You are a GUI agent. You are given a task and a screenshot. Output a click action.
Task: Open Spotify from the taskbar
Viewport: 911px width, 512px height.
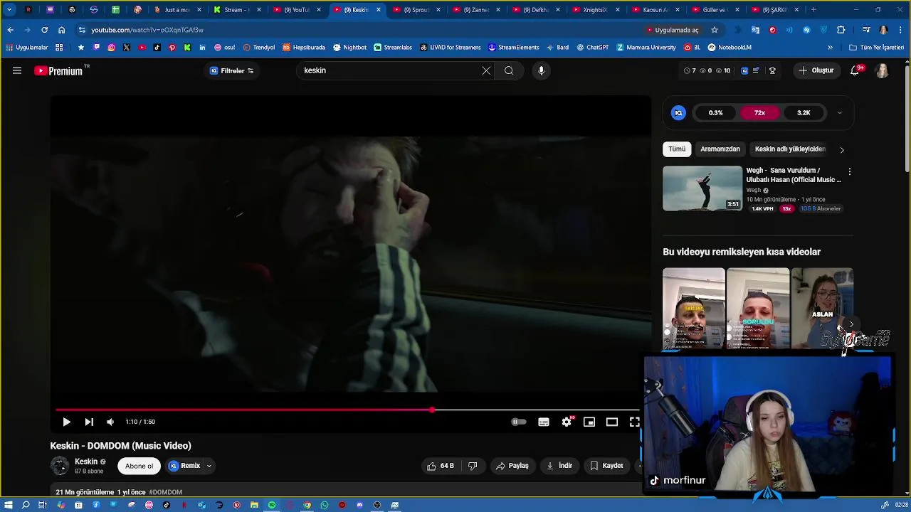click(272, 505)
